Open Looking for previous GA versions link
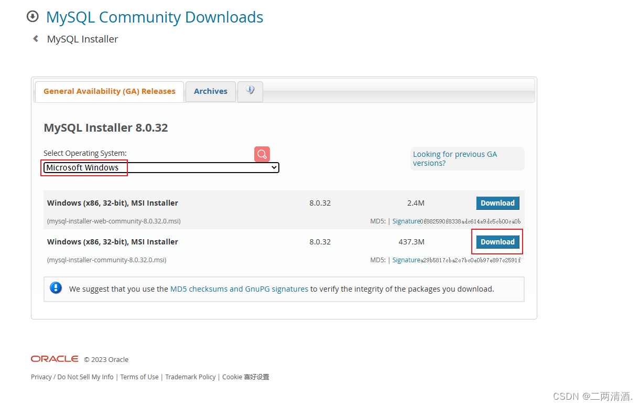This screenshot has width=640, height=406. pyautogui.click(x=455, y=158)
